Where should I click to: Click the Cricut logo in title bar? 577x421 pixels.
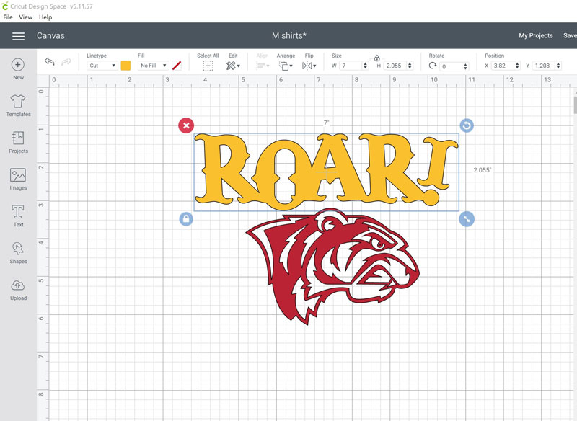click(x=5, y=6)
